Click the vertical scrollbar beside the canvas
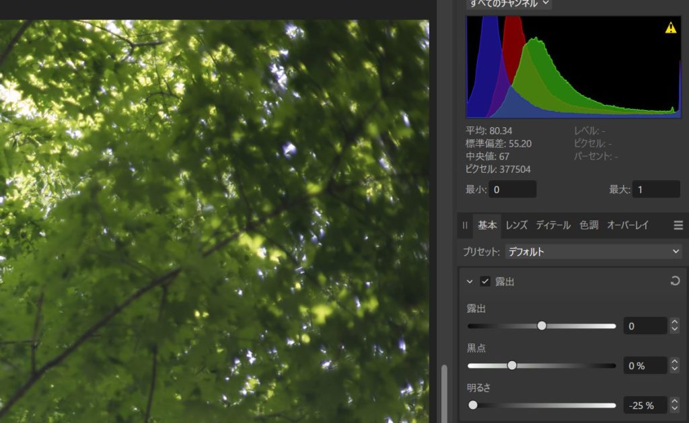This screenshot has height=423, width=689. click(444, 393)
